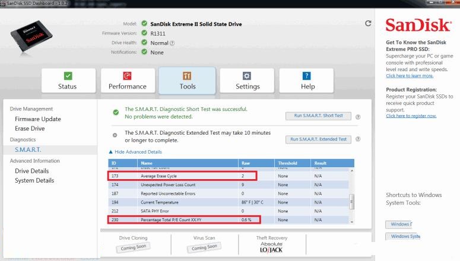The height and width of the screenshot is (261, 460).
Task: Open the Tools tab
Action: [187, 81]
